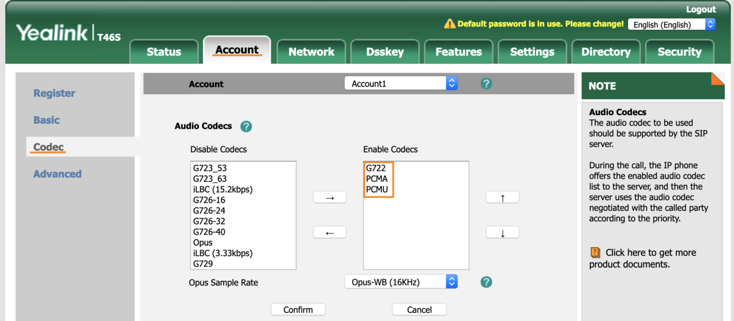Select PCMA in Enable Codecs list
734x321 pixels.
[x=377, y=179]
